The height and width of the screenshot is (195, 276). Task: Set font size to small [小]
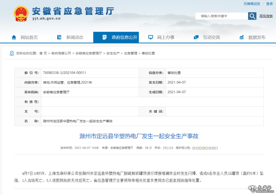(x=171, y=148)
